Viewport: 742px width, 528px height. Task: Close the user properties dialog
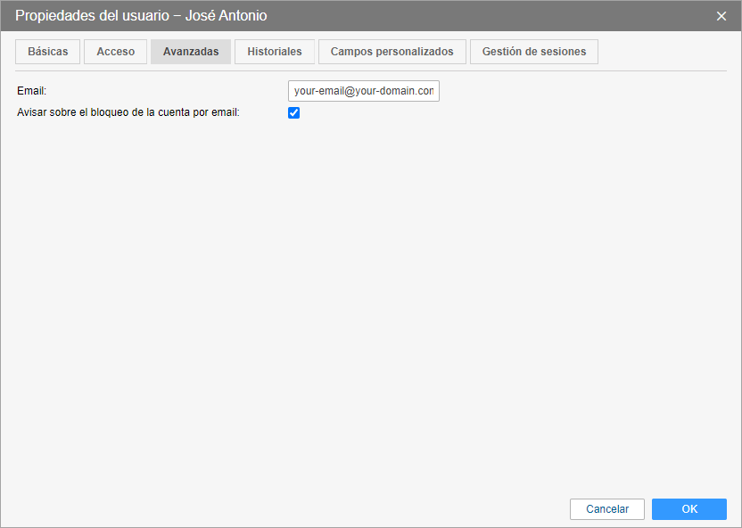(721, 16)
